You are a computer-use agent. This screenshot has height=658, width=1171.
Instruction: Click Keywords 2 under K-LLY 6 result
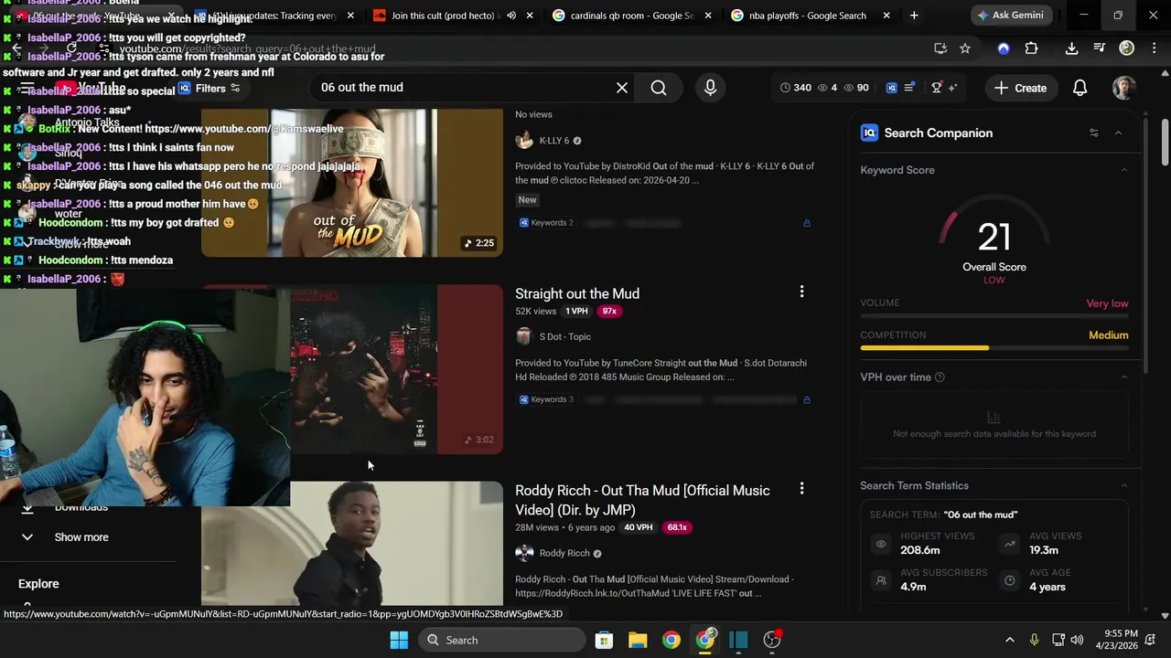pyautogui.click(x=546, y=223)
